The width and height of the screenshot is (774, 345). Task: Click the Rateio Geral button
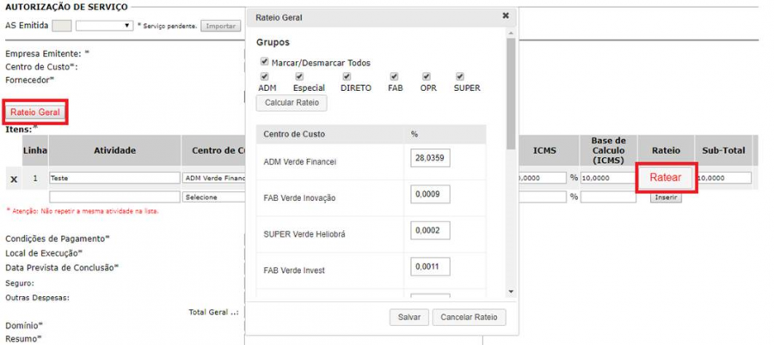pyautogui.click(x=35, y=112)
